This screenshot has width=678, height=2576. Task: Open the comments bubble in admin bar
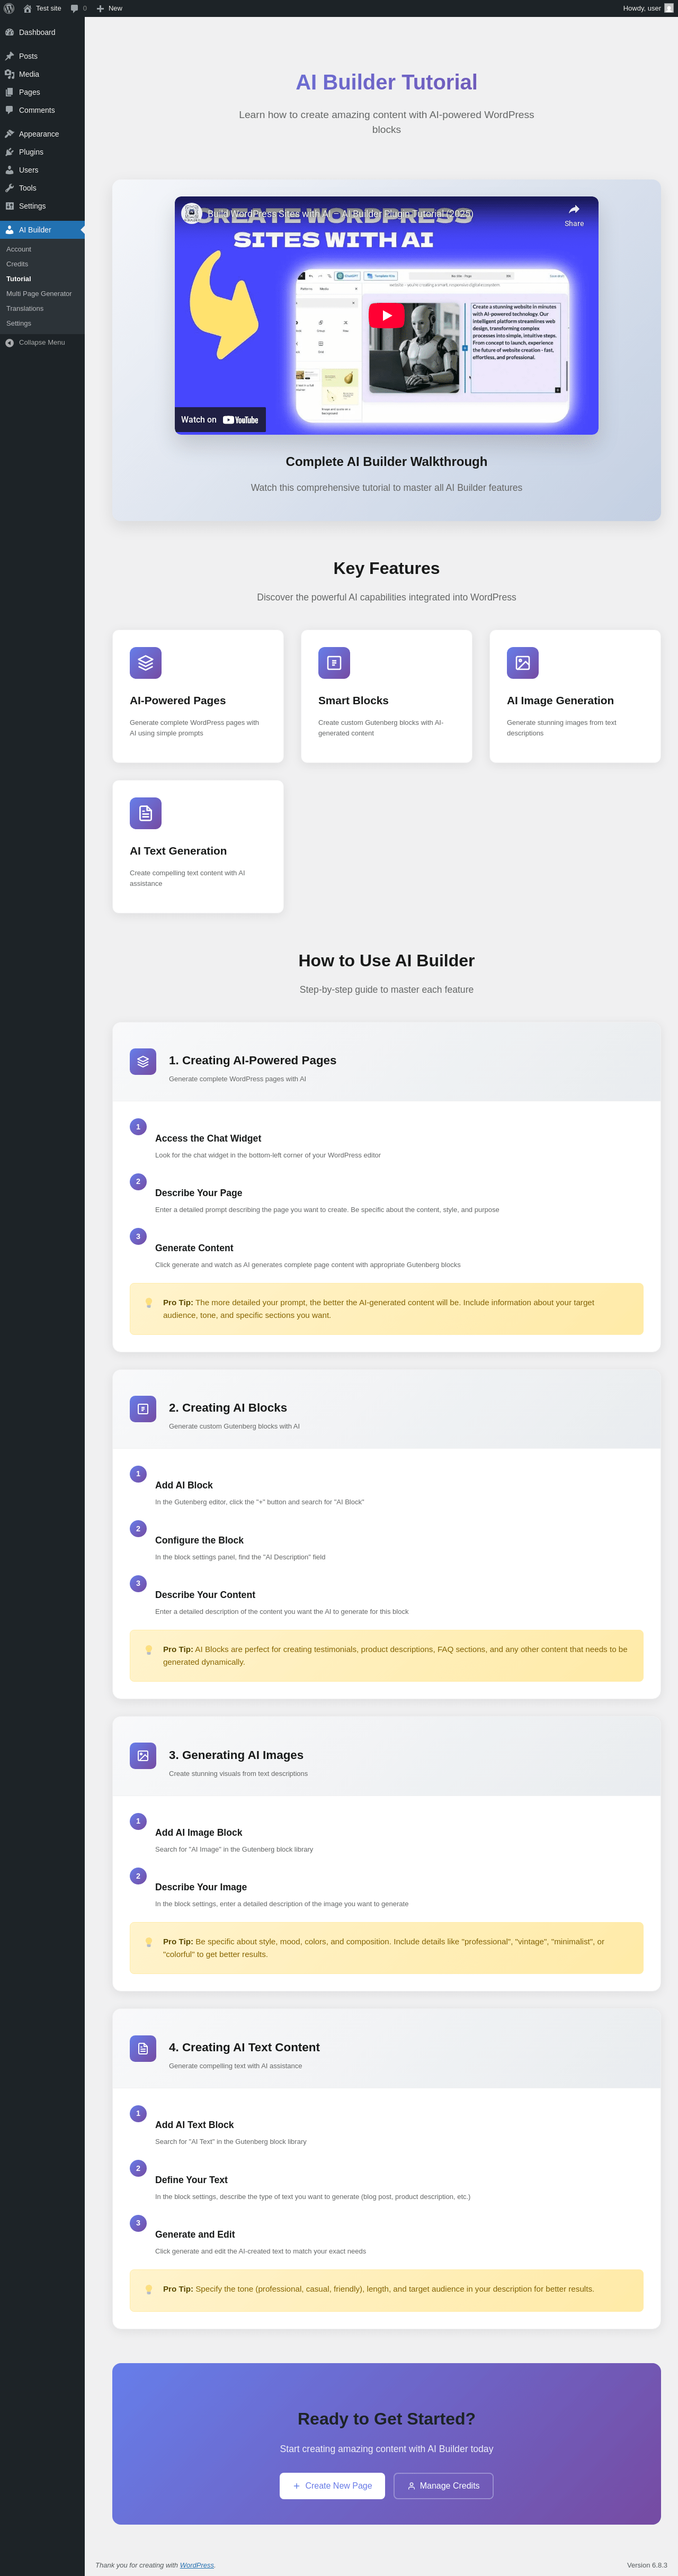pyautogui.click(x=78, y=8)
